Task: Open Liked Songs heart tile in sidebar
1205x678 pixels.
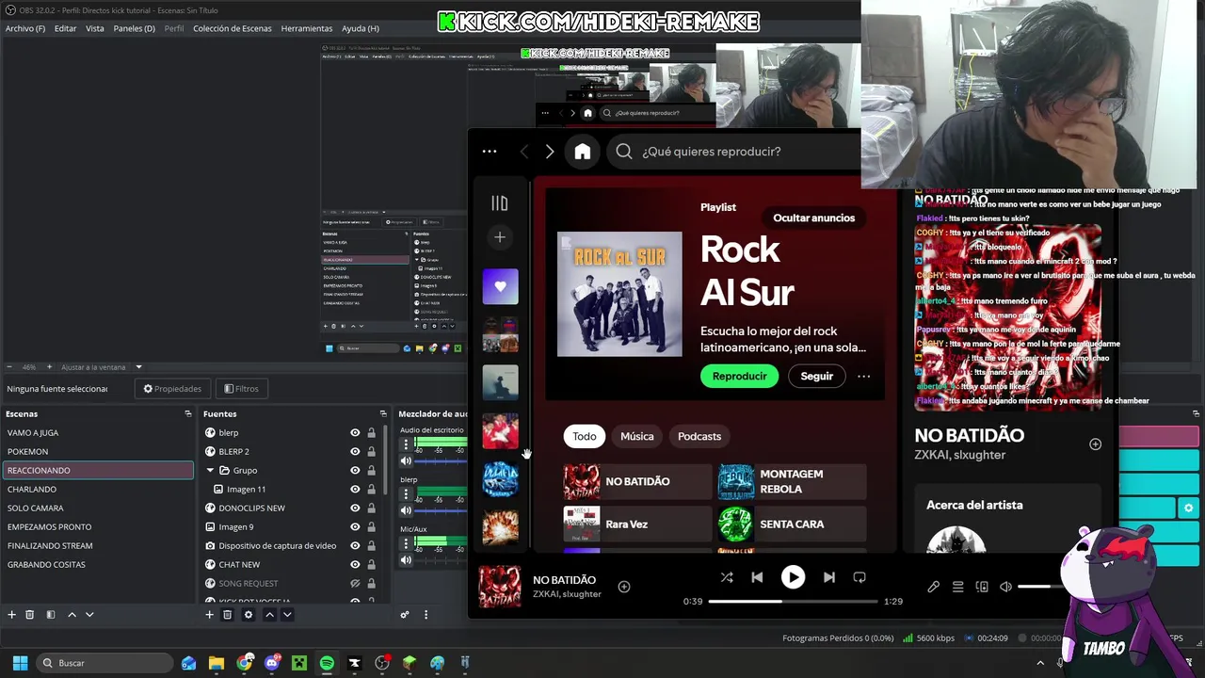Action: click(500, 286)
